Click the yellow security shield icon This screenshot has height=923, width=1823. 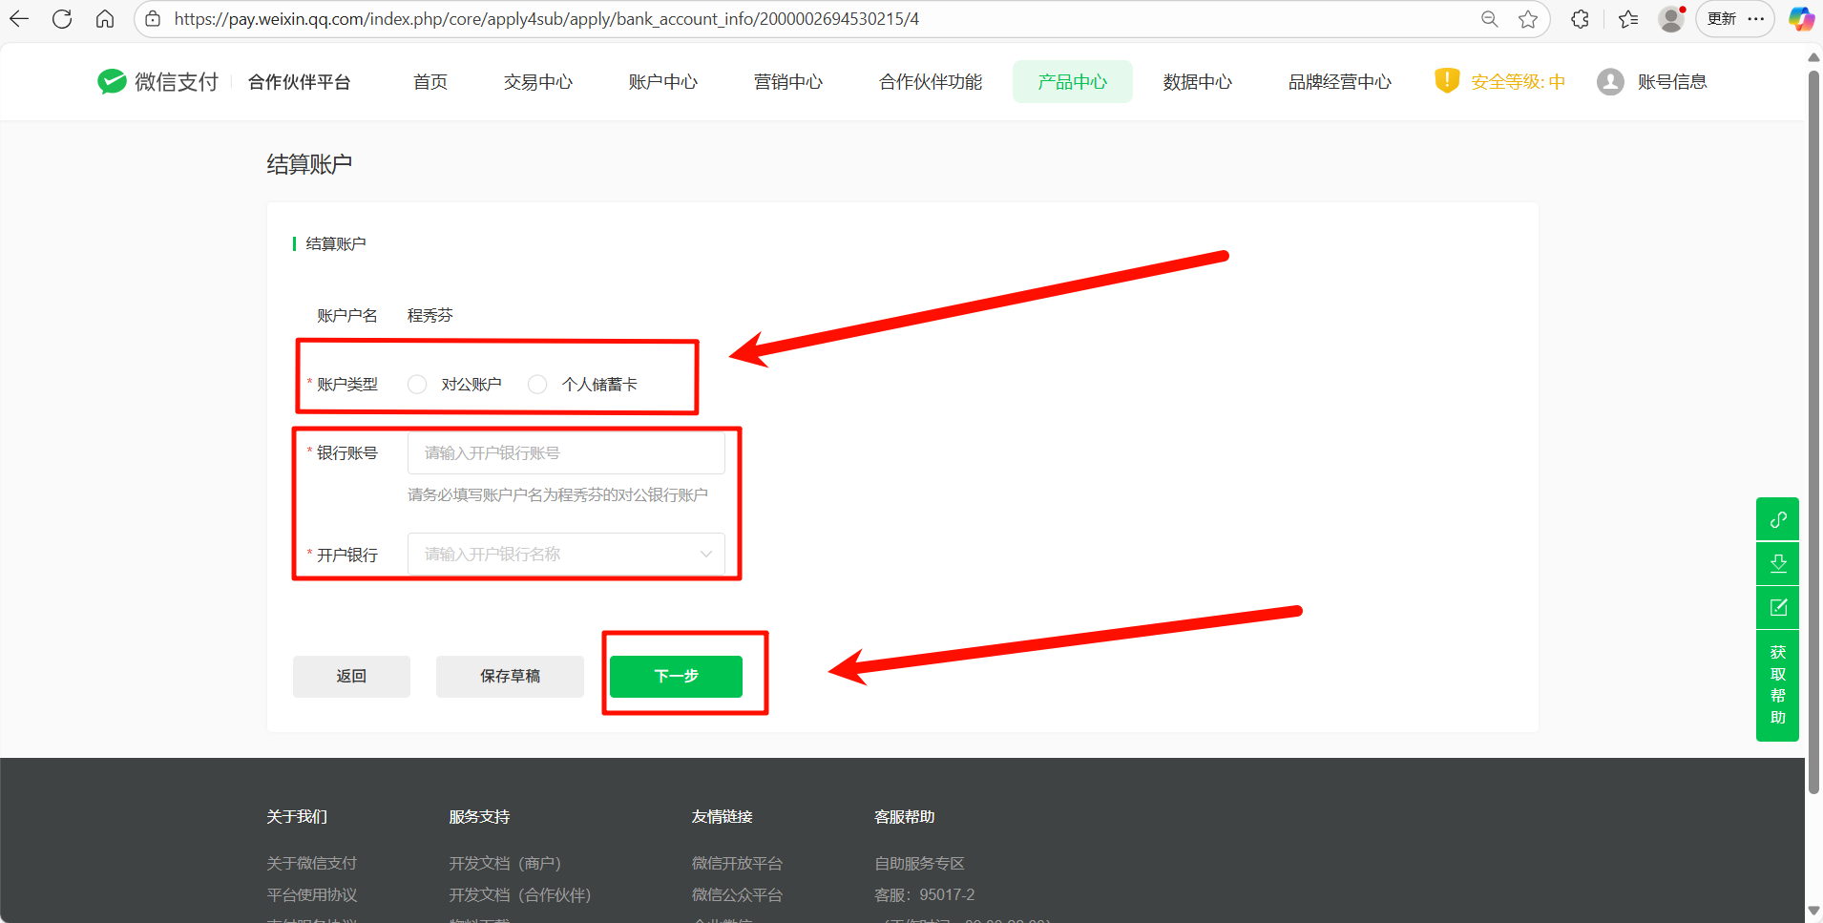[1446, 81]
